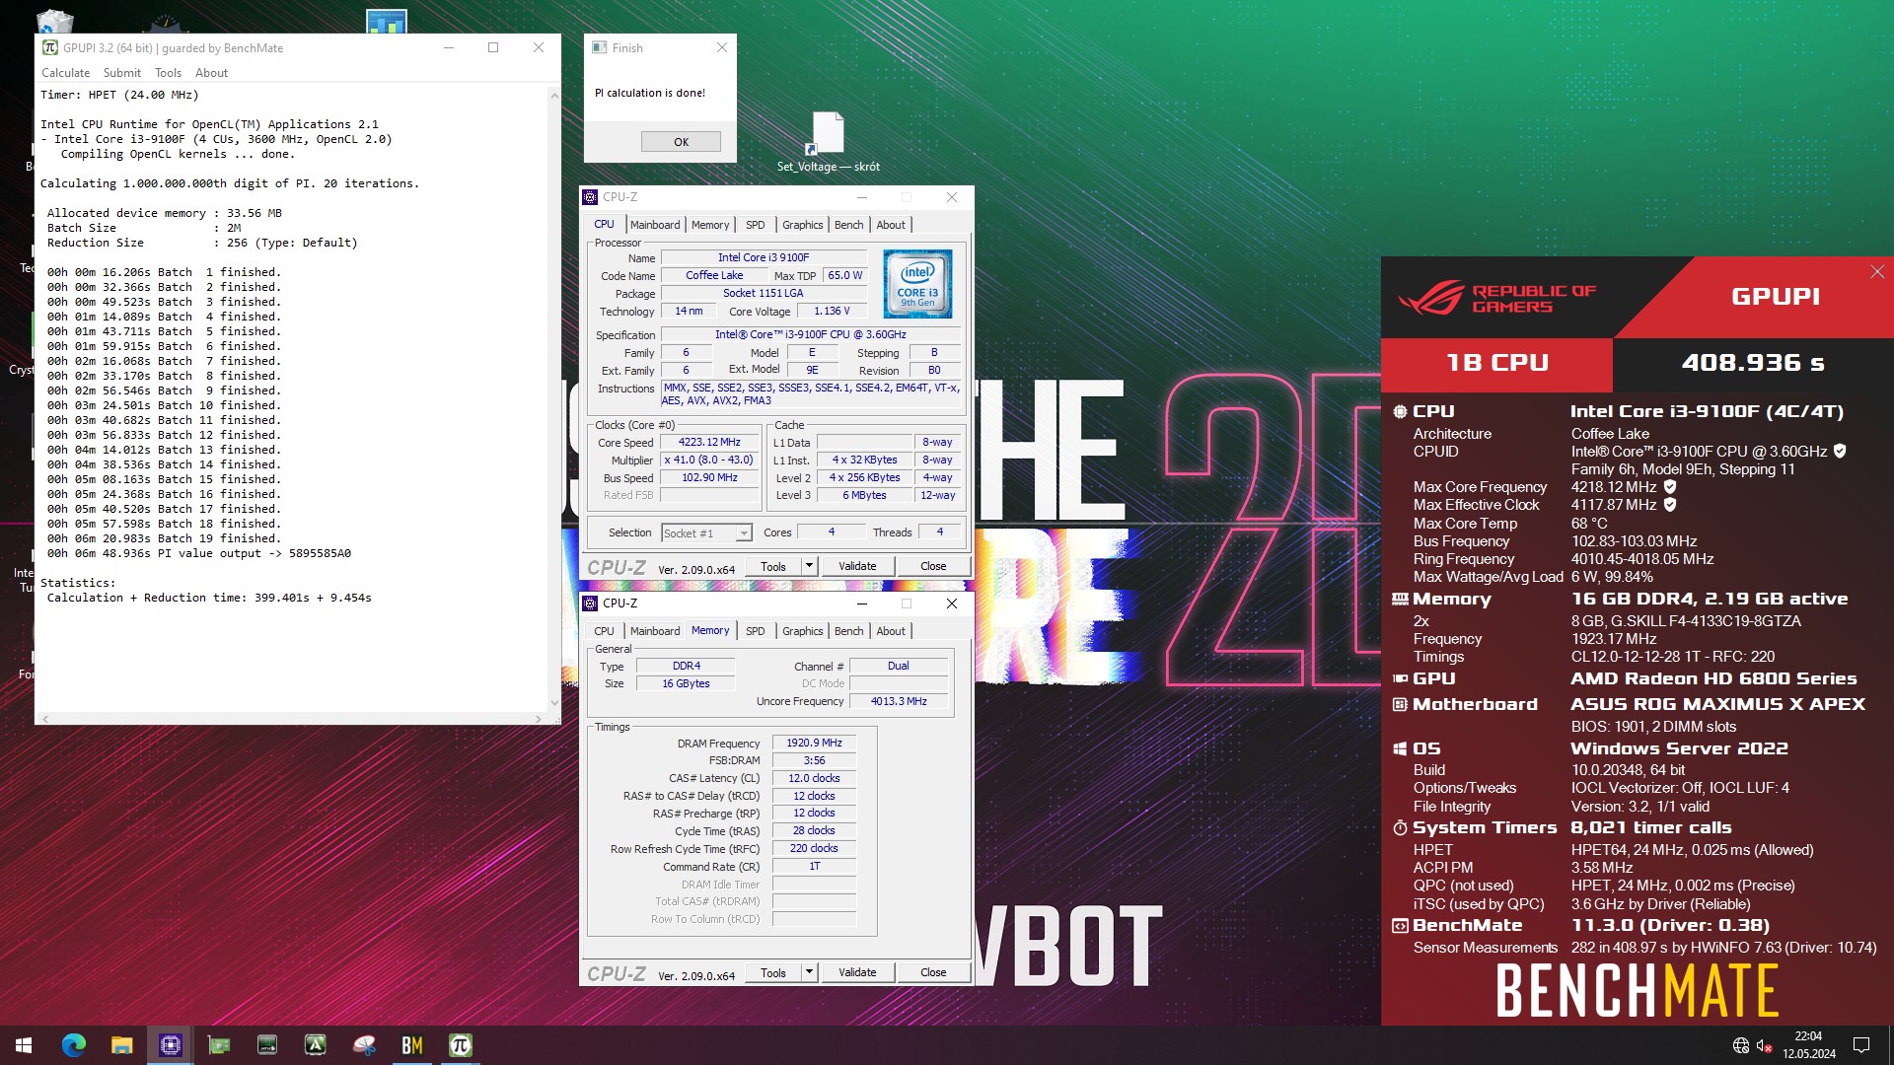Click the GPUPI window title icon
Viewport: 1894px width, 1065px height.
click(50, 48)
